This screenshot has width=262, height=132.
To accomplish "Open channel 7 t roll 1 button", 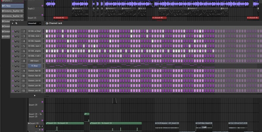I will [x=34, y=56].
